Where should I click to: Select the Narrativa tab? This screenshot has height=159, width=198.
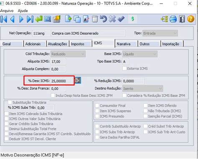[126, 44]
